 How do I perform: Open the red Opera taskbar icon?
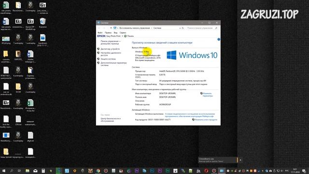coord(206,171)
